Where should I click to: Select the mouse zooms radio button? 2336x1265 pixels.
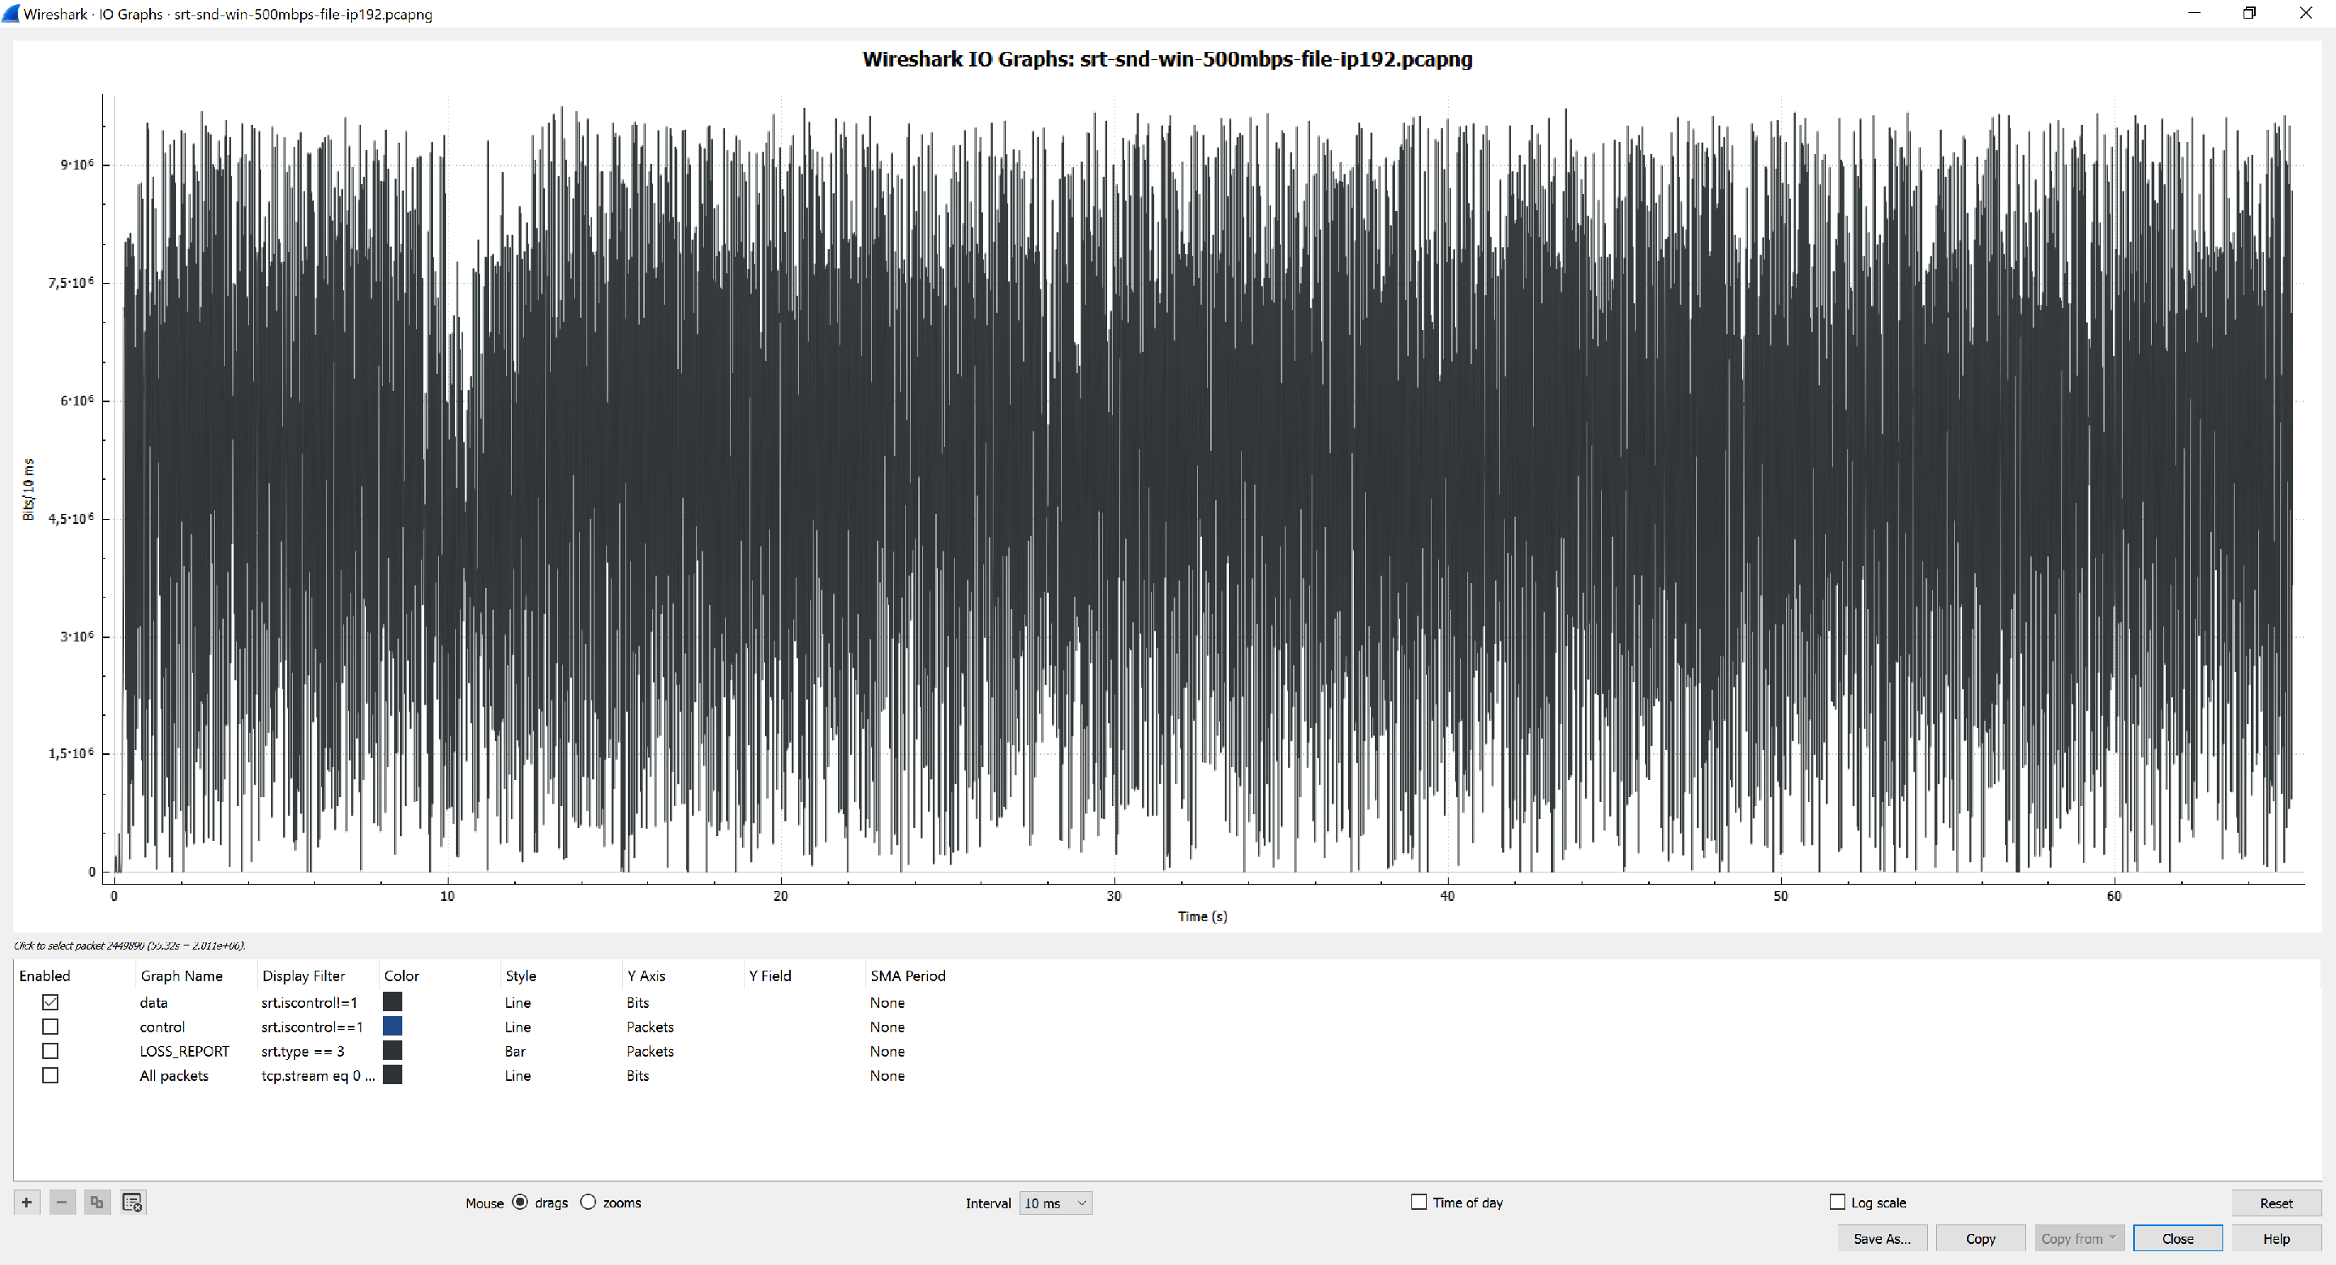pyautogui.click(x=589, y=1203)
